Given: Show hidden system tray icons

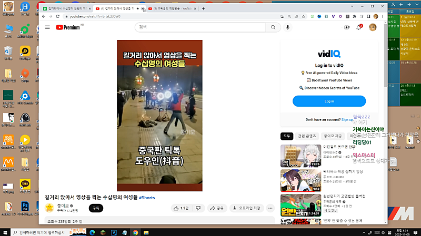Looking at the screenshot, I should click(x=364, y=232).
